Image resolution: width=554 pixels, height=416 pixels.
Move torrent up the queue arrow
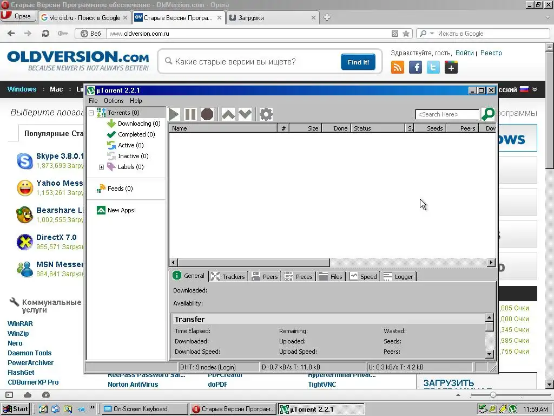pyautogui.click(x=228, y=114)
